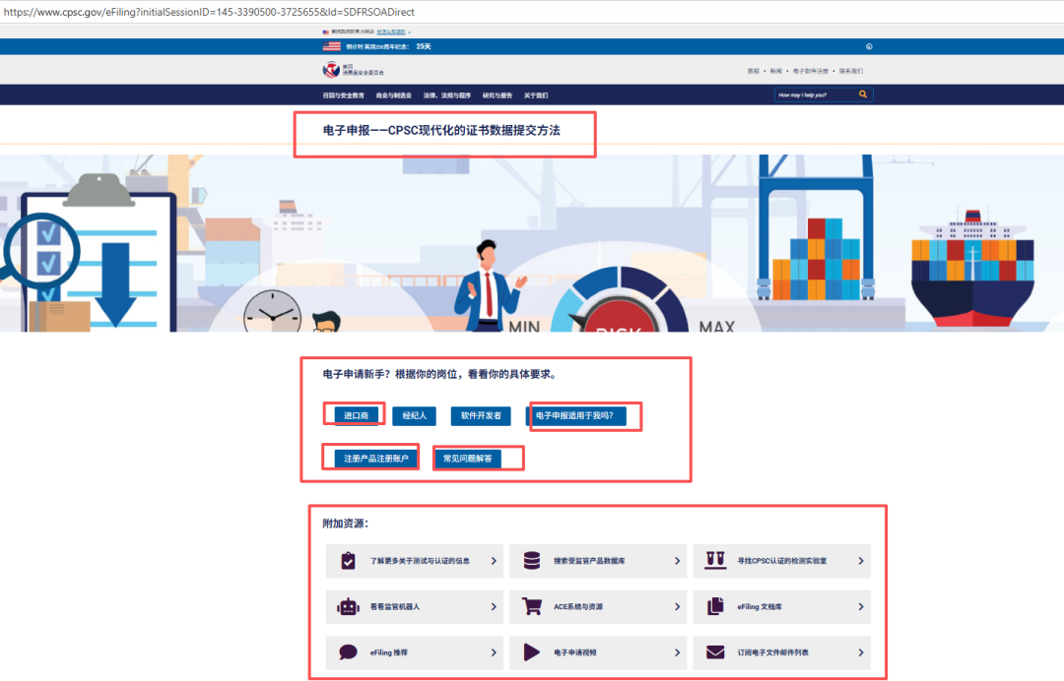Click the envelope email subscription icon
1064x681 pixels.
(715, 652)
